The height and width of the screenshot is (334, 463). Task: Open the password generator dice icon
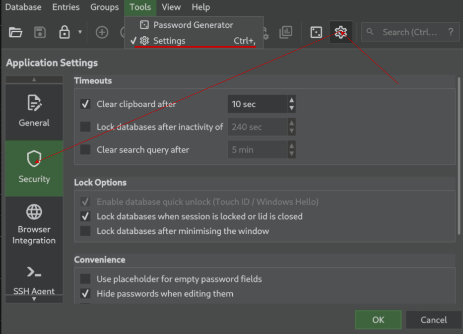[x=316, y=33]
